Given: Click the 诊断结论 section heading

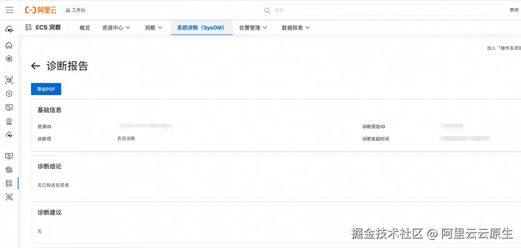Looking at the screenshot, I should (49, 166).
